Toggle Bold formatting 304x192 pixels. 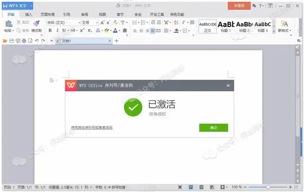coord(50,30)
